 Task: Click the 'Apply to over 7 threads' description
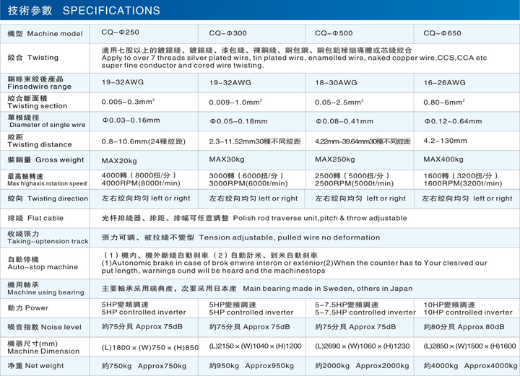click(x=294, y=61)
